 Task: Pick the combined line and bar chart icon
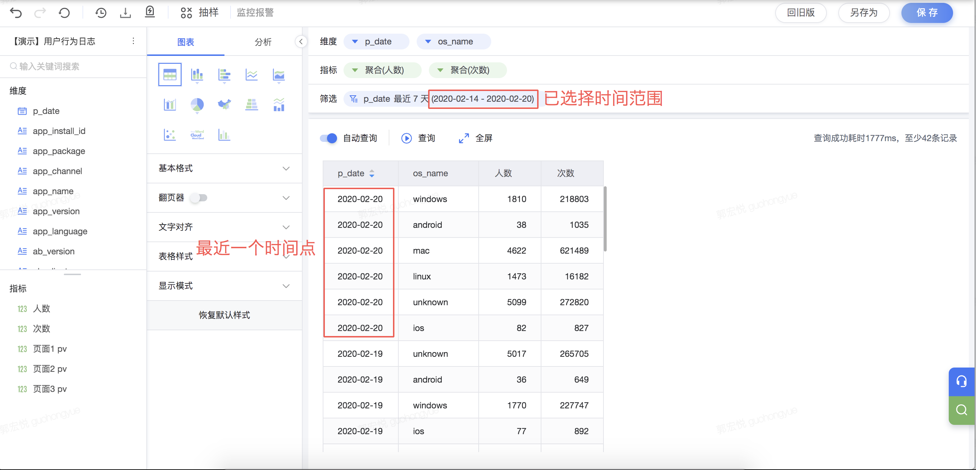tap(279, 105)
